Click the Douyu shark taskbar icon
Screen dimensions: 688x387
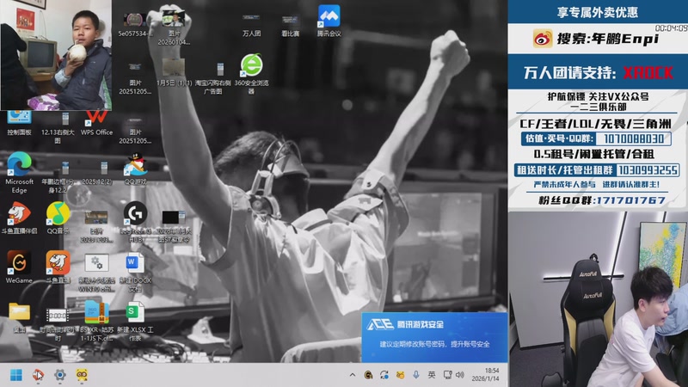38,375
